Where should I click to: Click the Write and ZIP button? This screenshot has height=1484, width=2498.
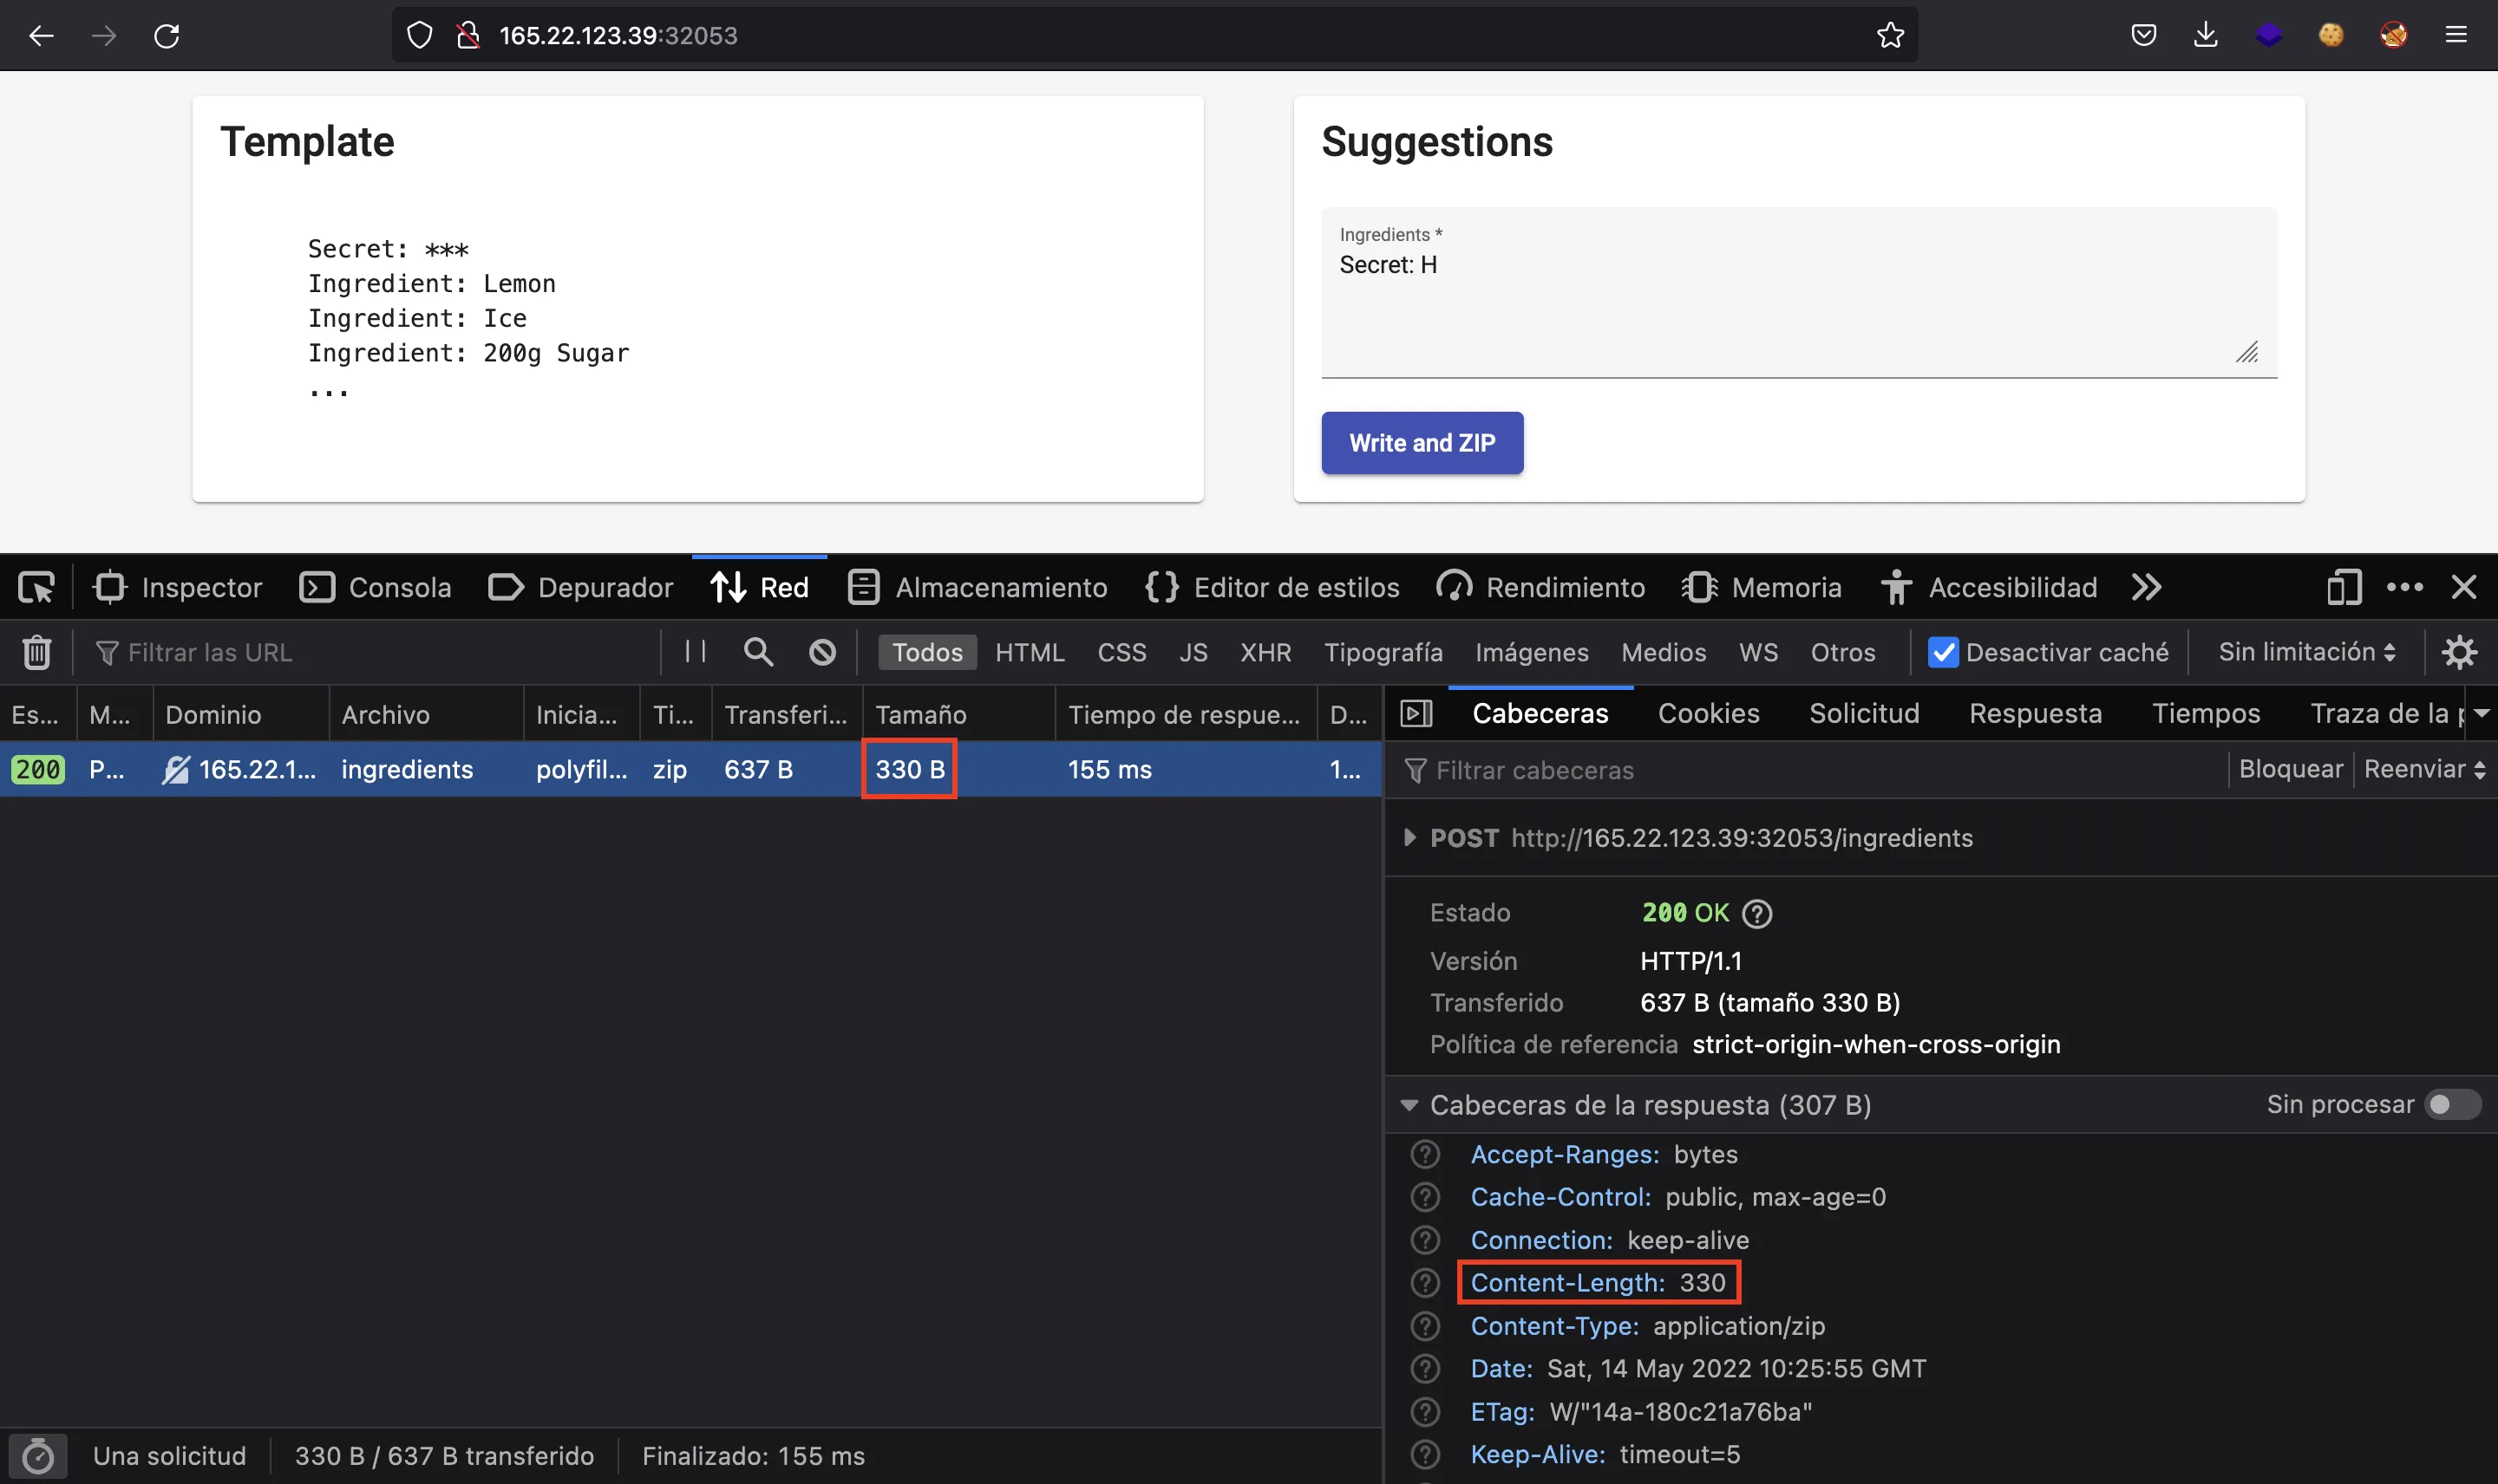(1422, 443)
